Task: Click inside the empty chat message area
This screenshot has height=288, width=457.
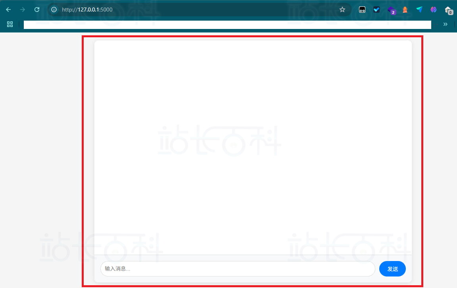Action: coord(253,147)
